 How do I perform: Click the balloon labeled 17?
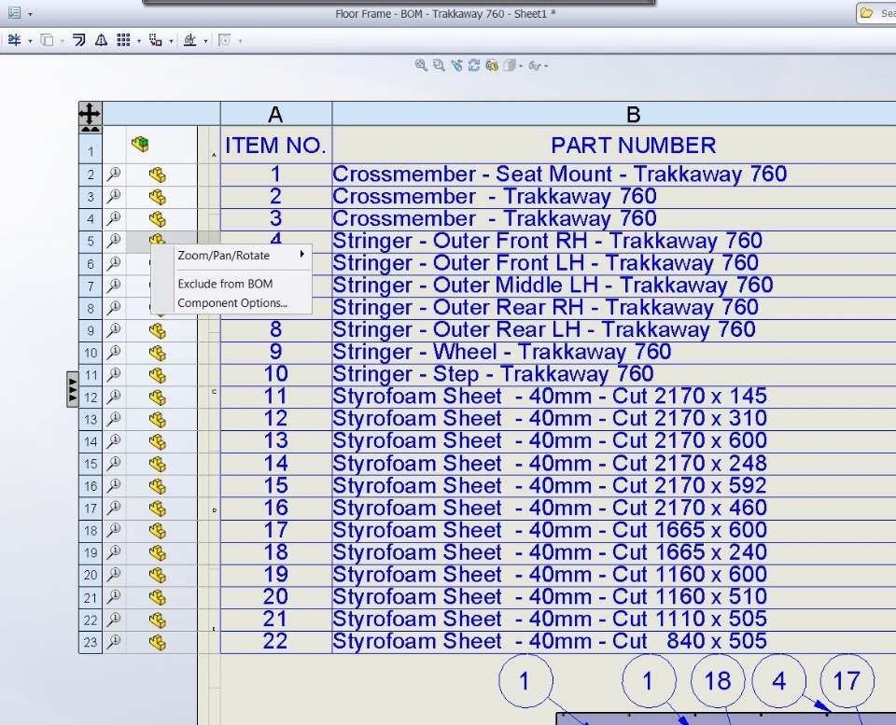point(847,681)
